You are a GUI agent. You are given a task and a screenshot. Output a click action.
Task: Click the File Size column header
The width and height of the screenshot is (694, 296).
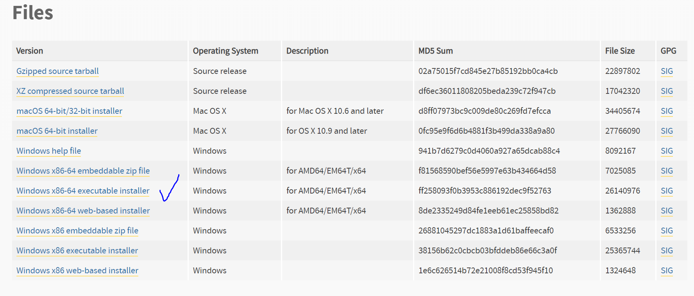tap(620, 51)
